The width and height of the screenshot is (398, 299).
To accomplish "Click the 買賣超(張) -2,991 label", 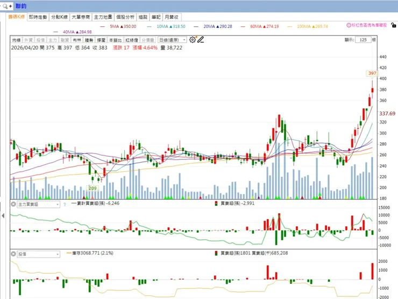I will click(x=235, y=204).
